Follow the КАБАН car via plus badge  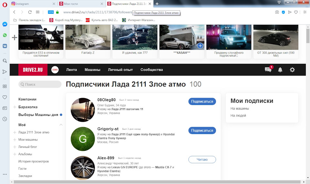click(x=200, y=46)
